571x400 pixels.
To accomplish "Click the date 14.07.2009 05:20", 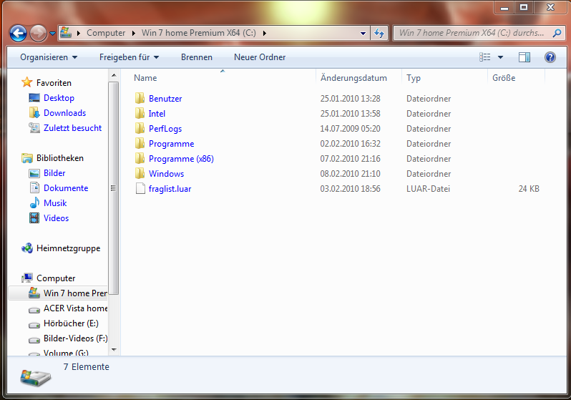I will [350, 129].
